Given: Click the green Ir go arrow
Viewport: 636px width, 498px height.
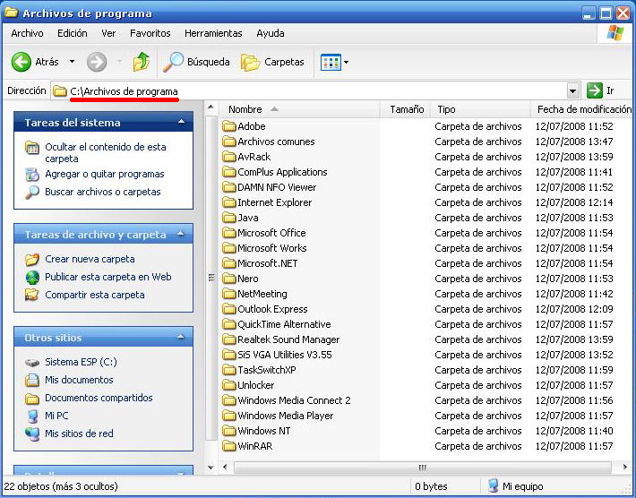Looking at the screenshot, I should 595,90.
